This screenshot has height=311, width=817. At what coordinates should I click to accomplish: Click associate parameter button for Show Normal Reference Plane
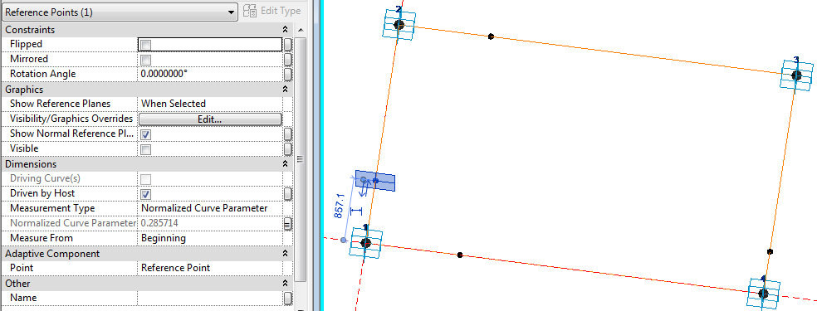[287, 134]
